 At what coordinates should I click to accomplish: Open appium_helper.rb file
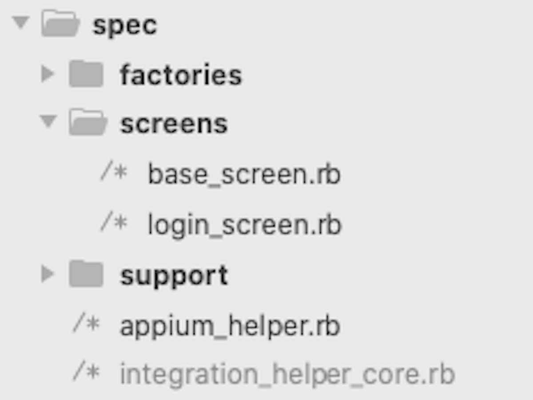click(x=230, y=326)
